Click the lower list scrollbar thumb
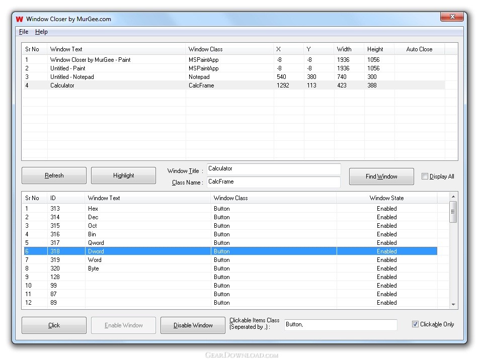Screen dimensions: 483x359 click(x=453, y=212)
